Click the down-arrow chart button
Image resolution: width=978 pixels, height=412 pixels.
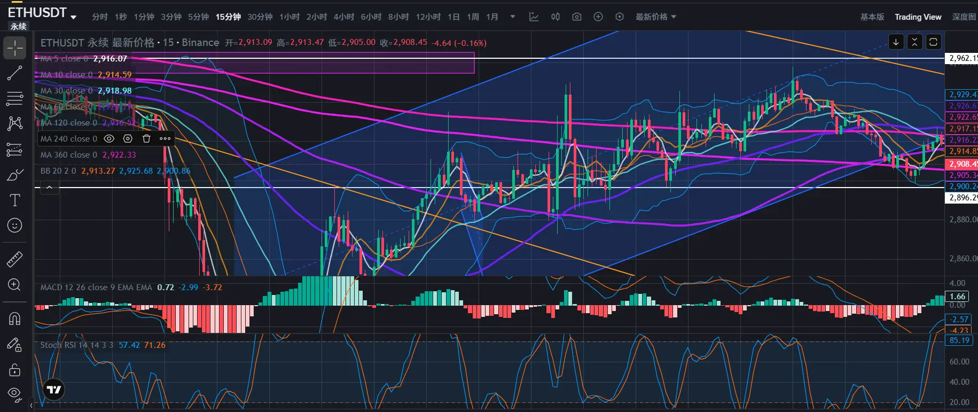tap(896, 42)
